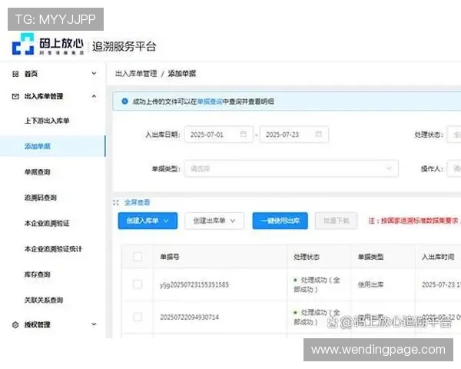Open the 操作人 dropdown

pyautogui.click(x=454, y=168)
